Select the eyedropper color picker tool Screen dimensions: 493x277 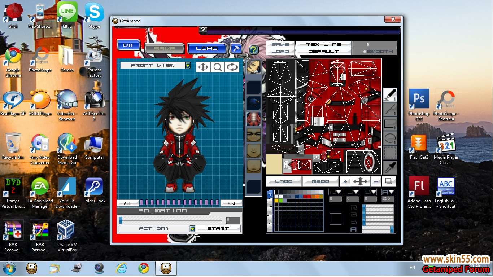point(390,167)
